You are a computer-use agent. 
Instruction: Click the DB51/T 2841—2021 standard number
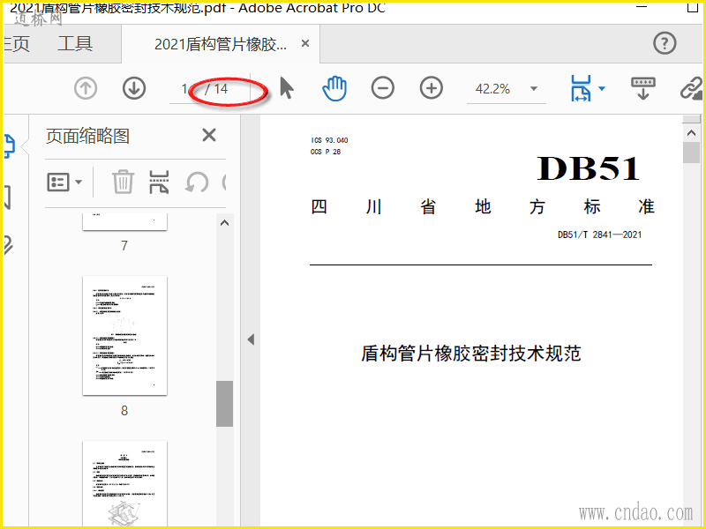click(x=599, y=235)
